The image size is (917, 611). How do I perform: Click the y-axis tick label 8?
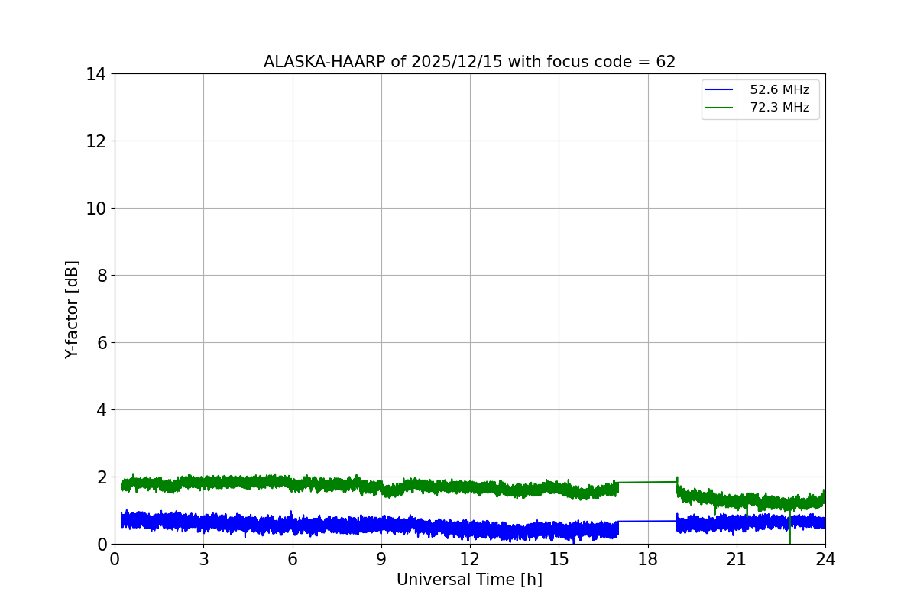(x=102, y=276)
